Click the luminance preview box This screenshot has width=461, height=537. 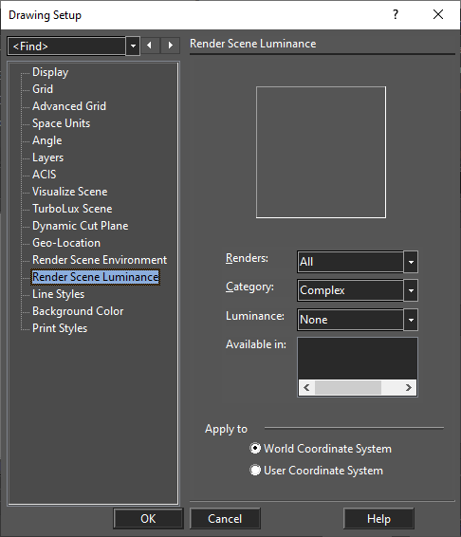click(321, 152)
